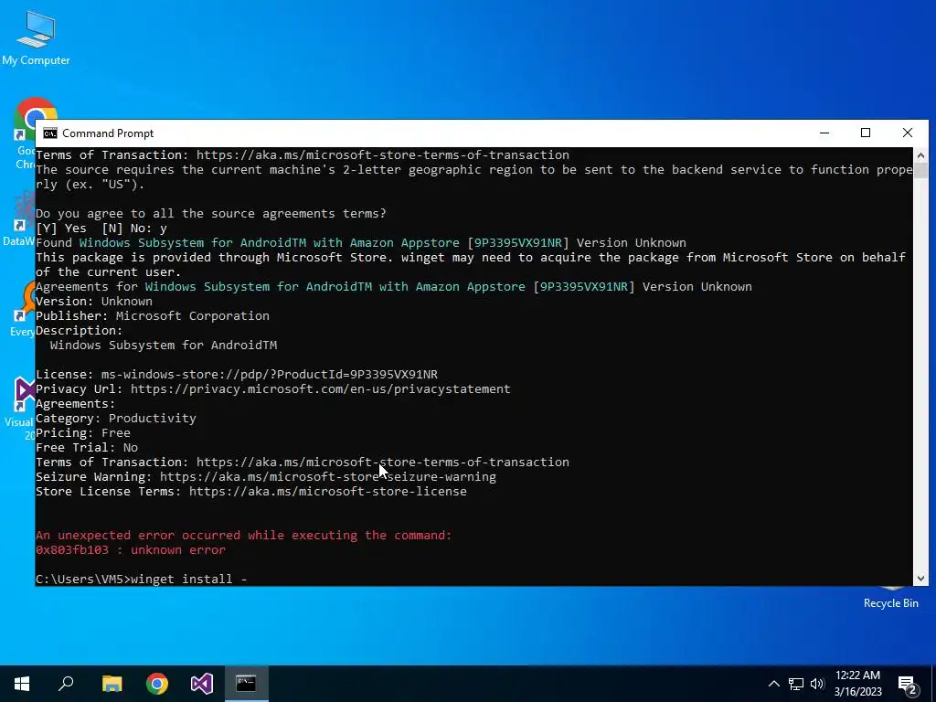Screen dimensions: 936x702
Task: Open the Recycle Bin on desktop
Action: 890,598
